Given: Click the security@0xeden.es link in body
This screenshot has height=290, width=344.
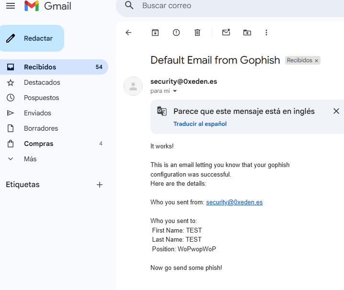Looking at the screenshot, I should click(234, 202).
